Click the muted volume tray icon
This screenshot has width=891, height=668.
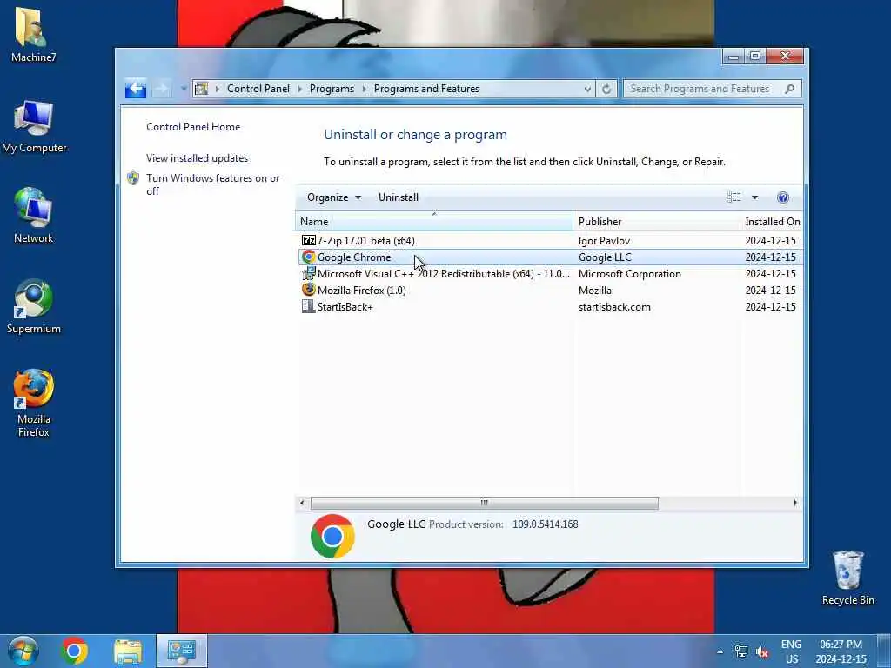coord(762,651)
